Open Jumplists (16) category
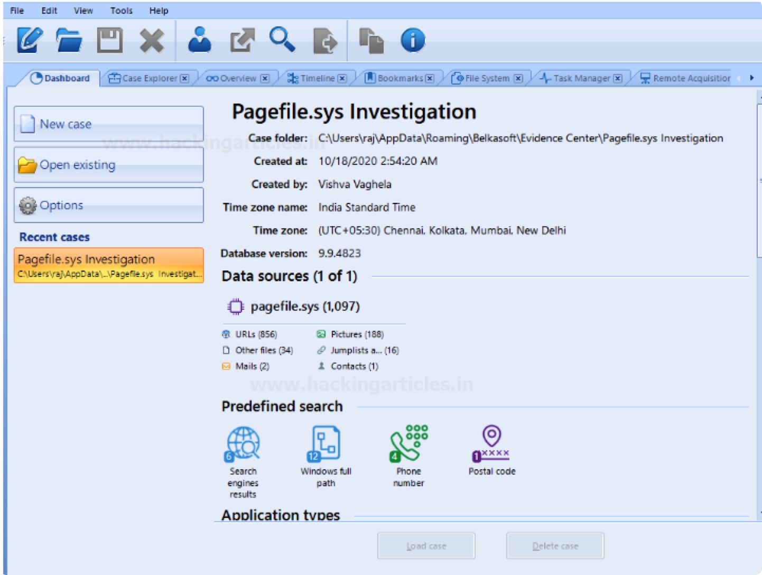The image size is (762, 575). (358, 350)
